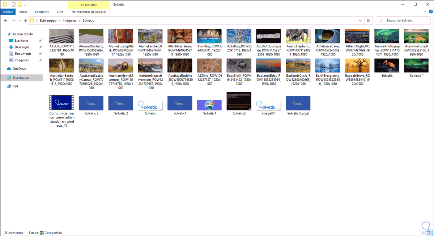Select the AthensNight image thumbnail
The width and height of the screenshot is (434, 236).
click(357, 36)
